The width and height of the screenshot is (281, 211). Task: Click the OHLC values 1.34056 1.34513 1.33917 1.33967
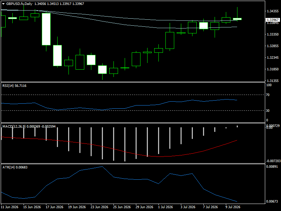coord(59,4)
